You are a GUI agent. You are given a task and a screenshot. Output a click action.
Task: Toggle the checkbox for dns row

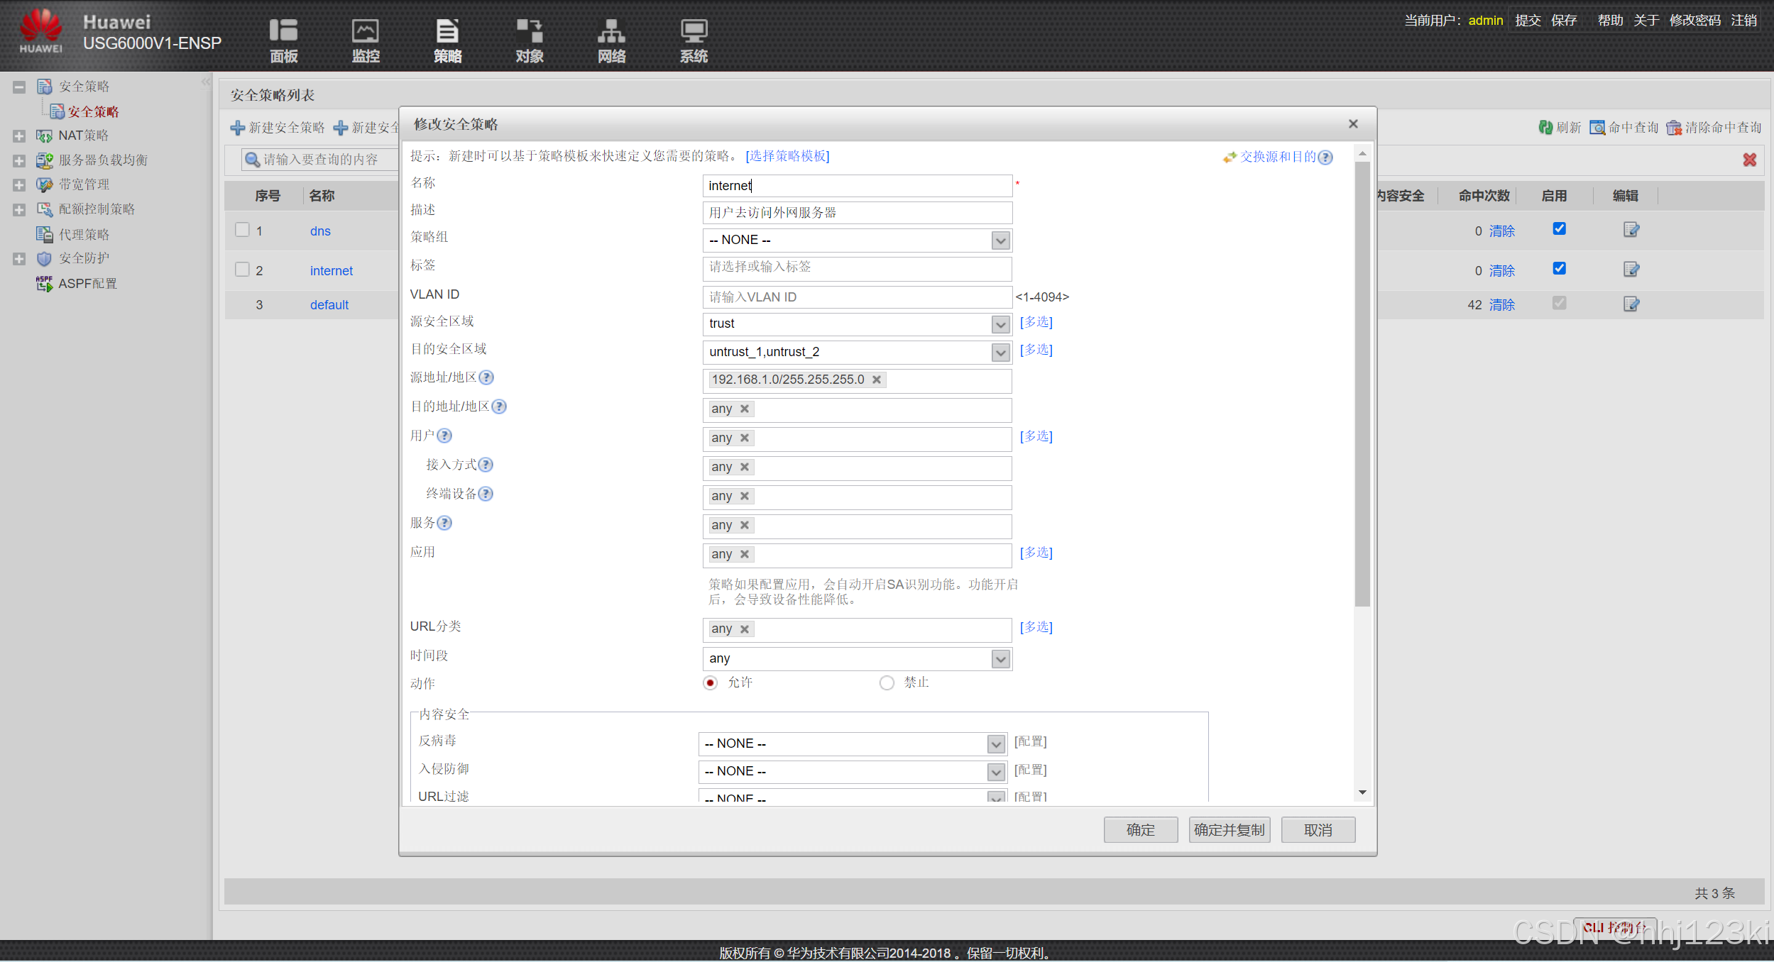coord(242,230)
